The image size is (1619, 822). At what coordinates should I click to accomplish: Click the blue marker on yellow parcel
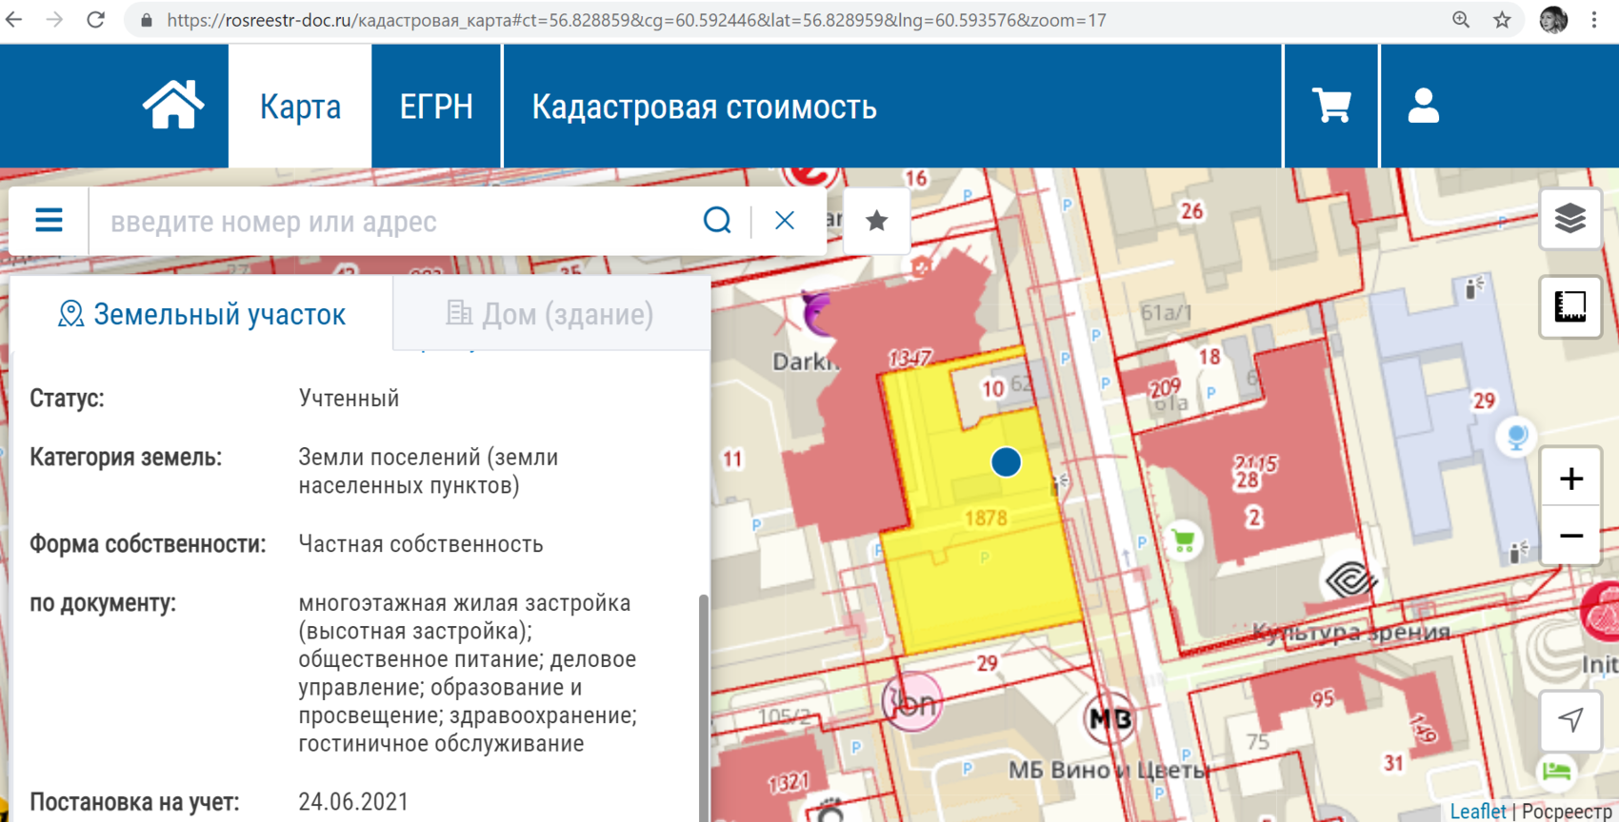pyautogui.click(x=1006, y=462)
